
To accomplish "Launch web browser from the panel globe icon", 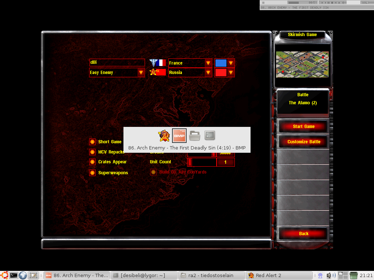I will [x=23, y=276].
